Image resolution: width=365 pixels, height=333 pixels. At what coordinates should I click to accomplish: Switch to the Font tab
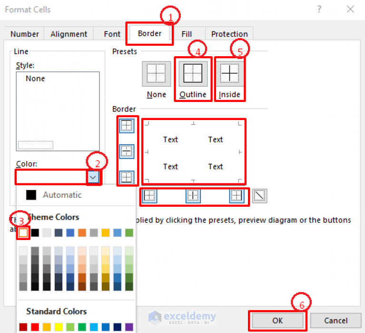click(112, 34)
